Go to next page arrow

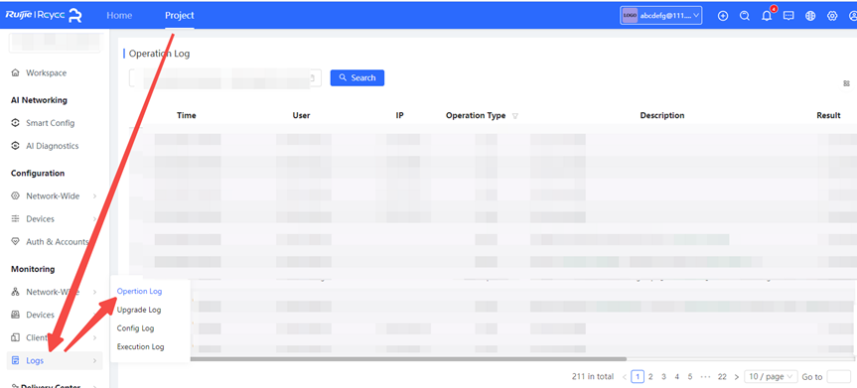click(x=737, y=376)
